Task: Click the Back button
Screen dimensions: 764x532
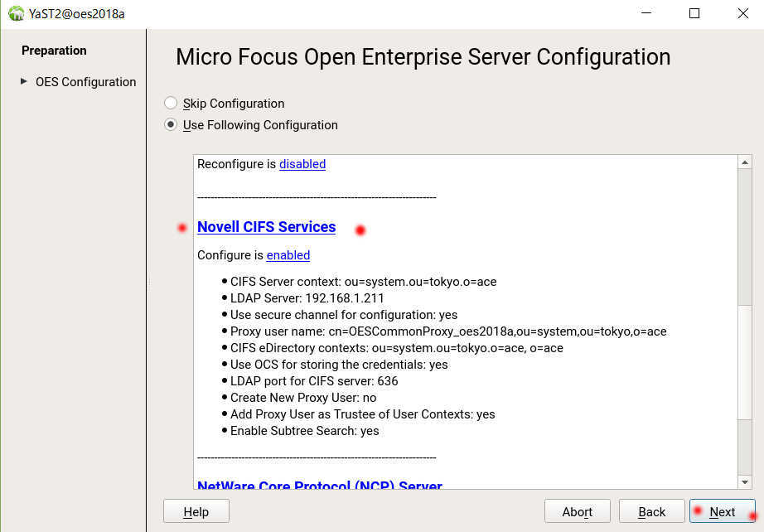Action: [652, 511]
